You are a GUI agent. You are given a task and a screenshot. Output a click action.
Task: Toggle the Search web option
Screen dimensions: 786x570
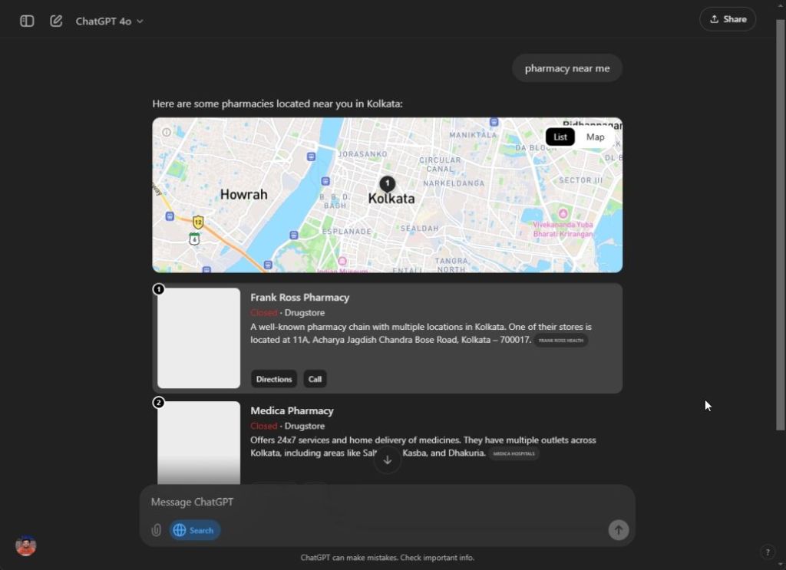[194, 530]
